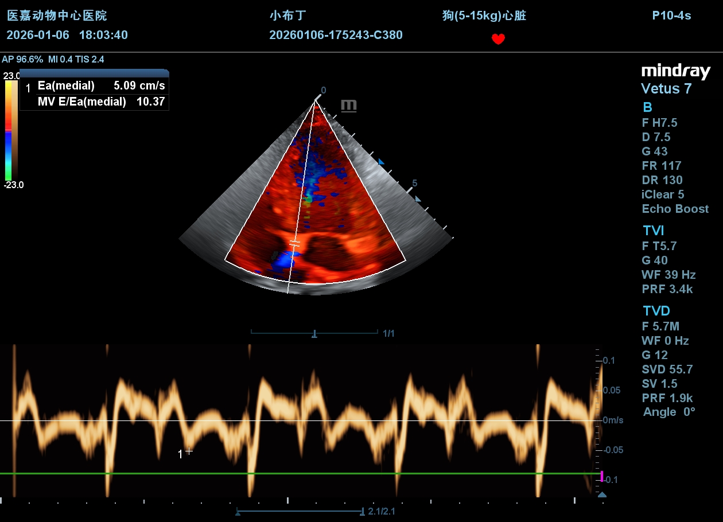Screen dimensions: 723x522
Task: Click the D 7.5 depth parameter
Action: pos(656,137)
